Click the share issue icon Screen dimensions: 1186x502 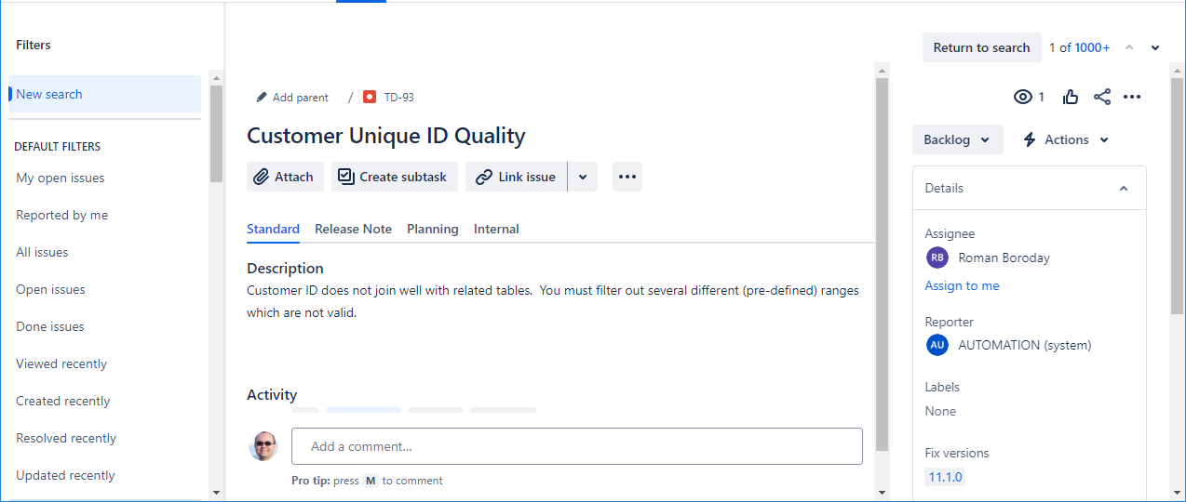[x=1102, y=97]
